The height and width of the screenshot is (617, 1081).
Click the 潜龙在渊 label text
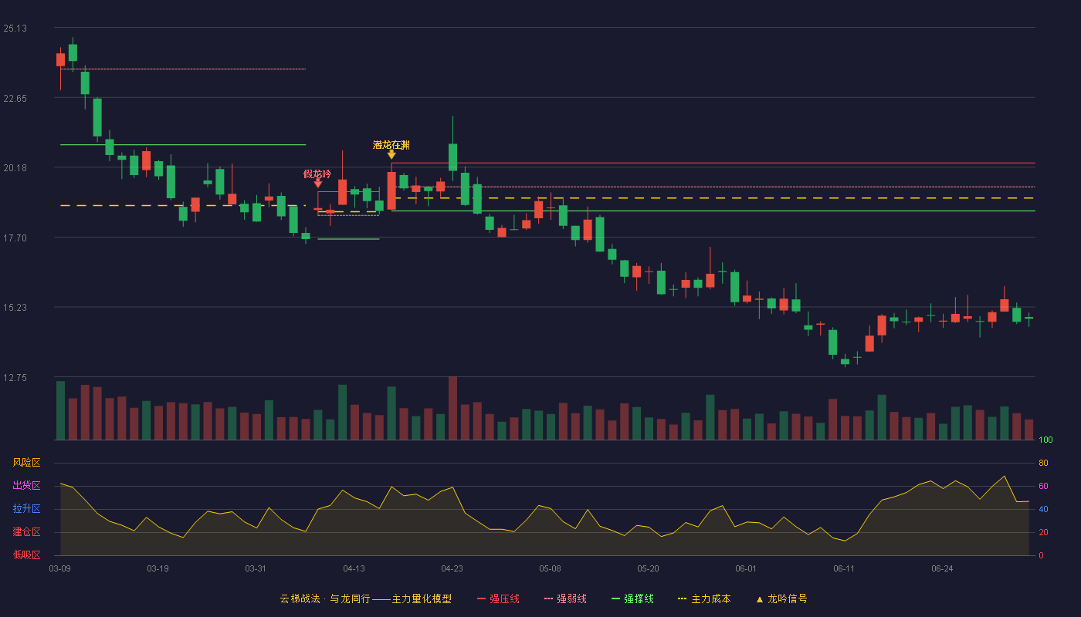pos(391,145)
